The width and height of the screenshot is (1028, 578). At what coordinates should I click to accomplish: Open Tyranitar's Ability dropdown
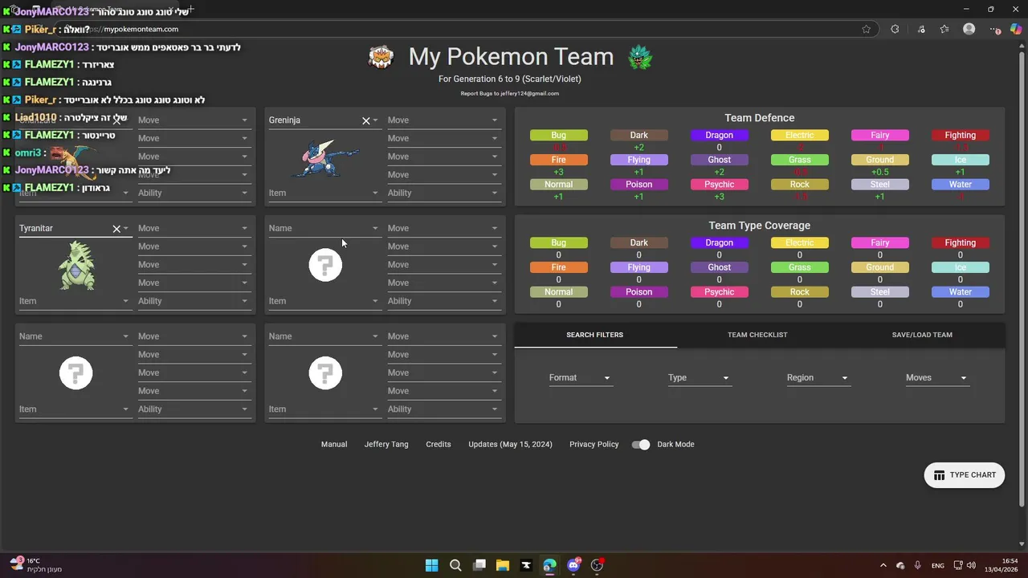[194, 301]
